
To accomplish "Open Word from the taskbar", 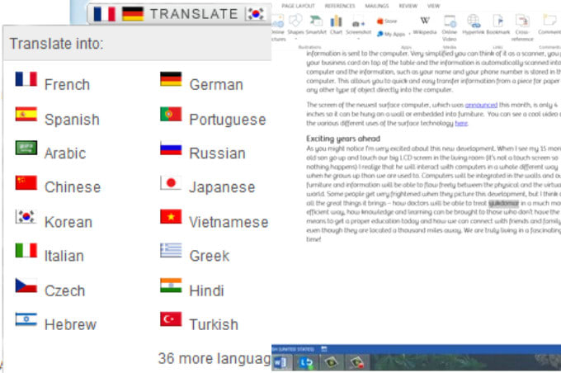I will click(280, 361).
